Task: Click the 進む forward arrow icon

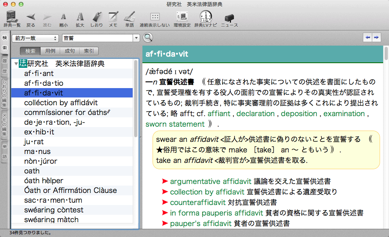Action: point(47,17)
